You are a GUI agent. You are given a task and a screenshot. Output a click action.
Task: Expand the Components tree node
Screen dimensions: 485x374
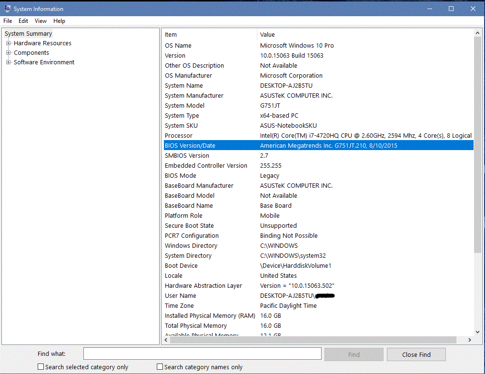pyautogui.click(x=9, y=52)
